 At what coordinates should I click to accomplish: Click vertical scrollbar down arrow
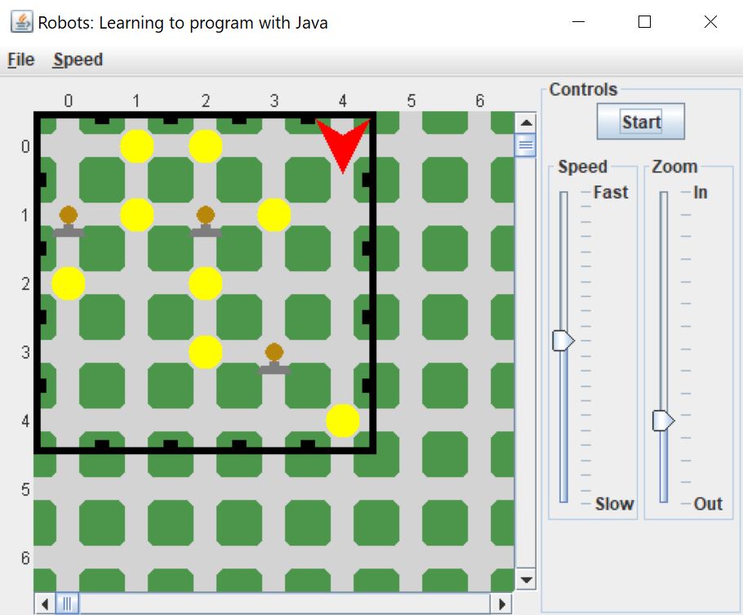(526, 579)
